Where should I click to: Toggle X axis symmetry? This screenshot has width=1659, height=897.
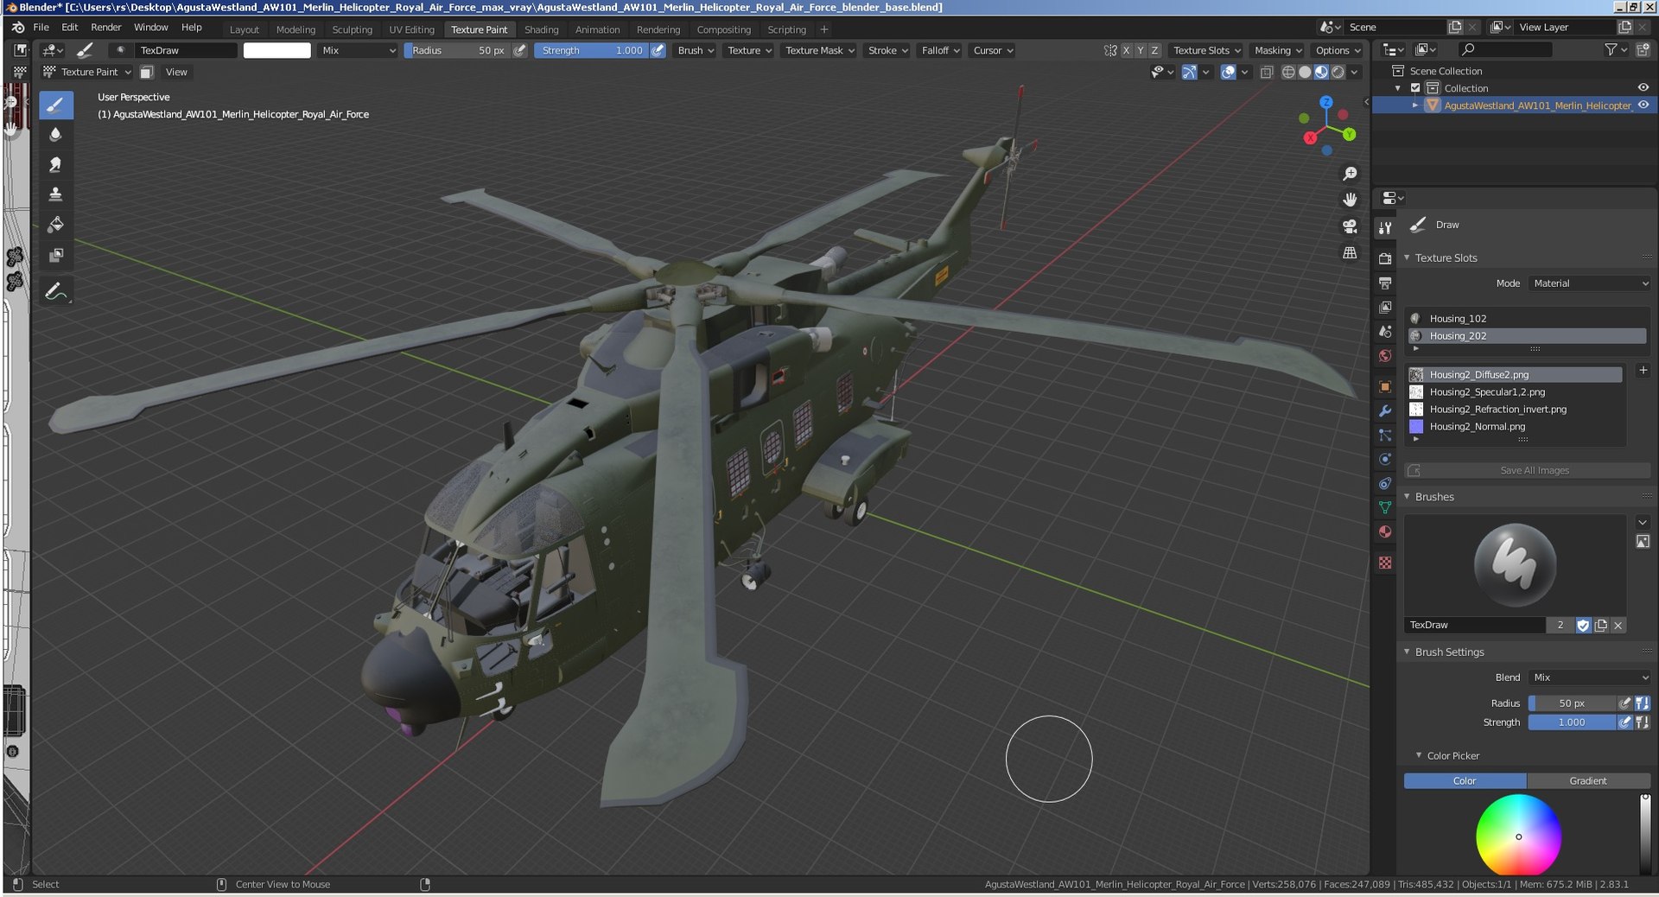click(x=1126, y=50)
